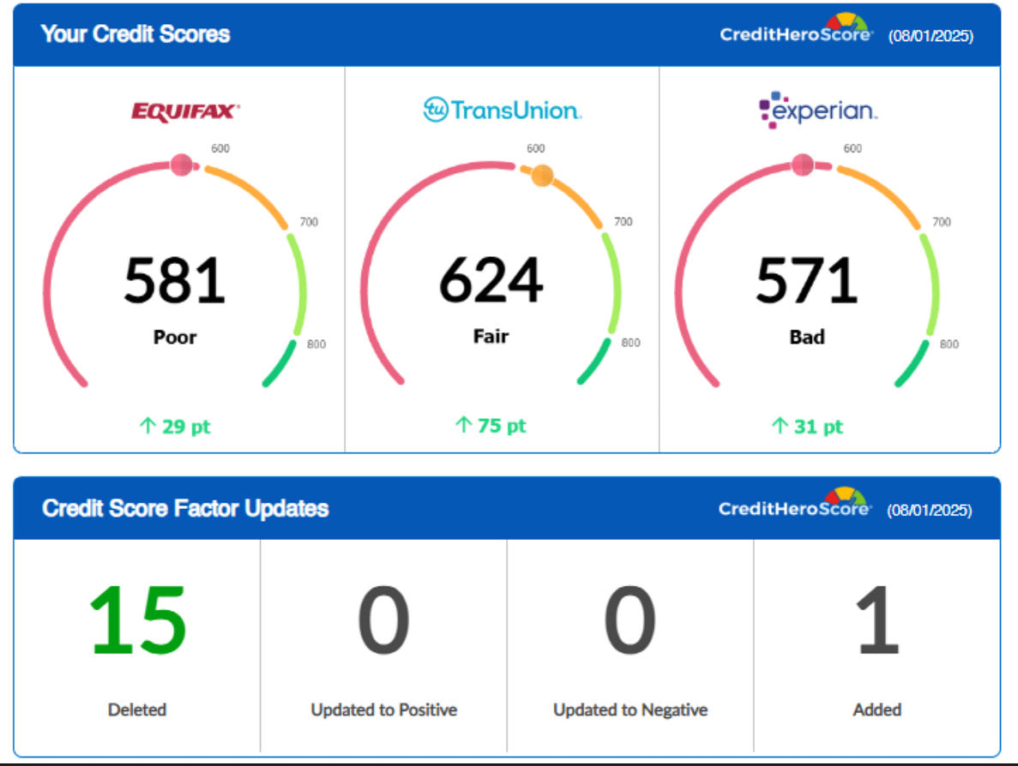Click the 'Deleted' label
Viewport: 1018px width, 766px height.
[x=137, y=709]
